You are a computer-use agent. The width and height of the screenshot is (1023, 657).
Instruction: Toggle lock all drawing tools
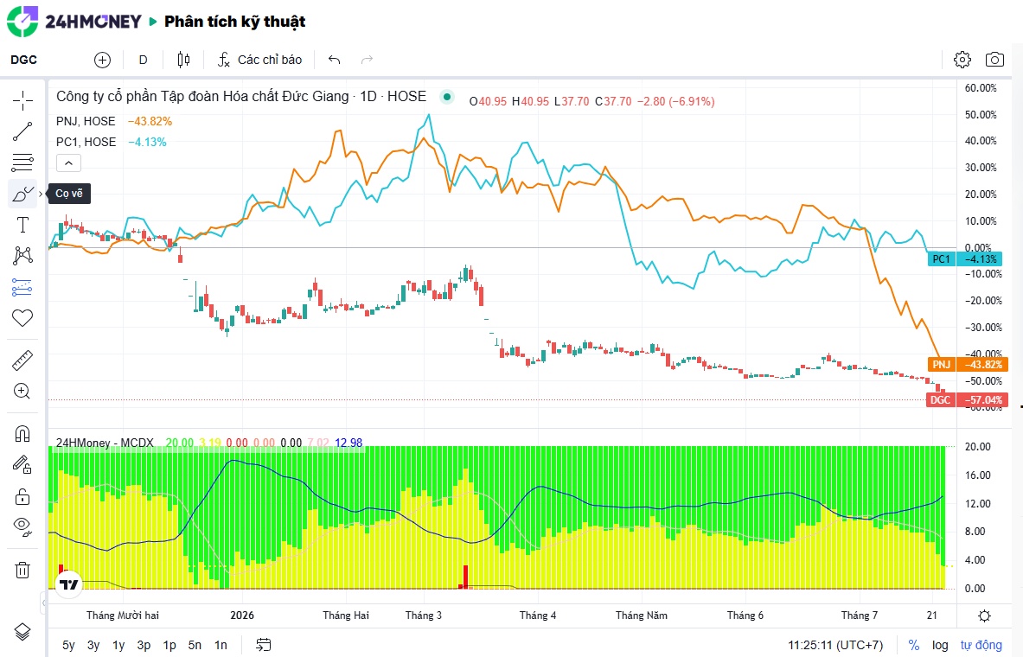(22, 496)
